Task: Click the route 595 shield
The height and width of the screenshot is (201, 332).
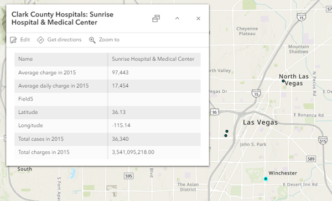Action: 128,176
